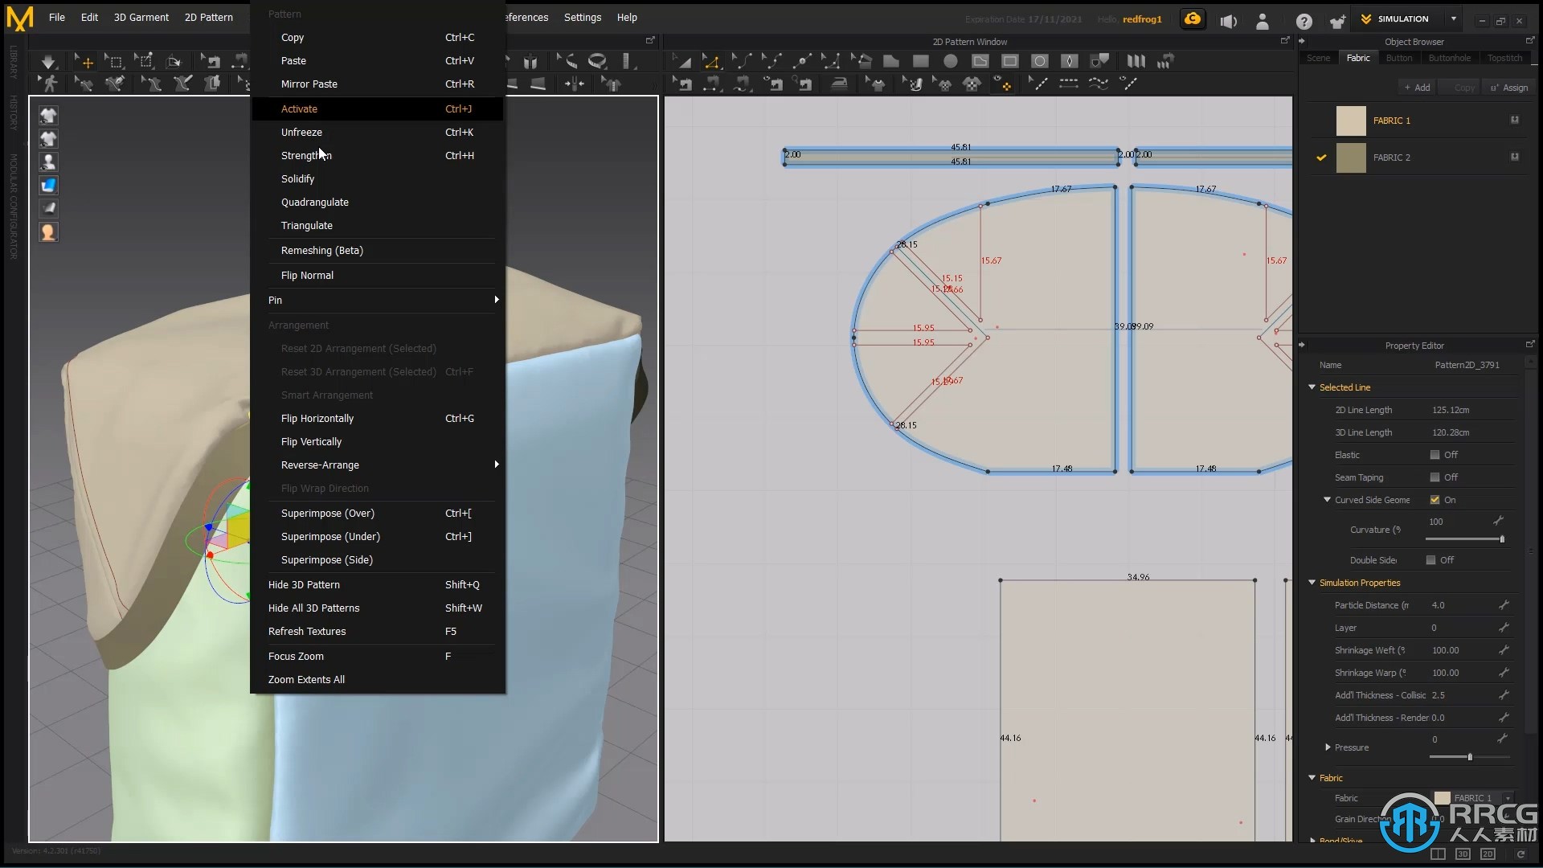Toggle the FABRIC 2 checkmark
1543x868 pixels.
click(x=1320, y=158)
